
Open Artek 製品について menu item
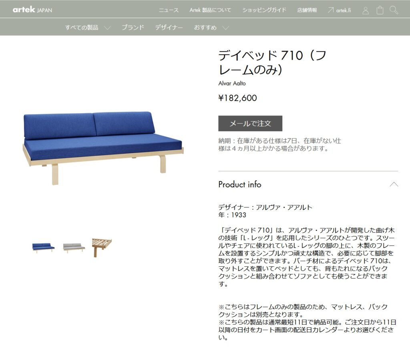tap(210, 10)
